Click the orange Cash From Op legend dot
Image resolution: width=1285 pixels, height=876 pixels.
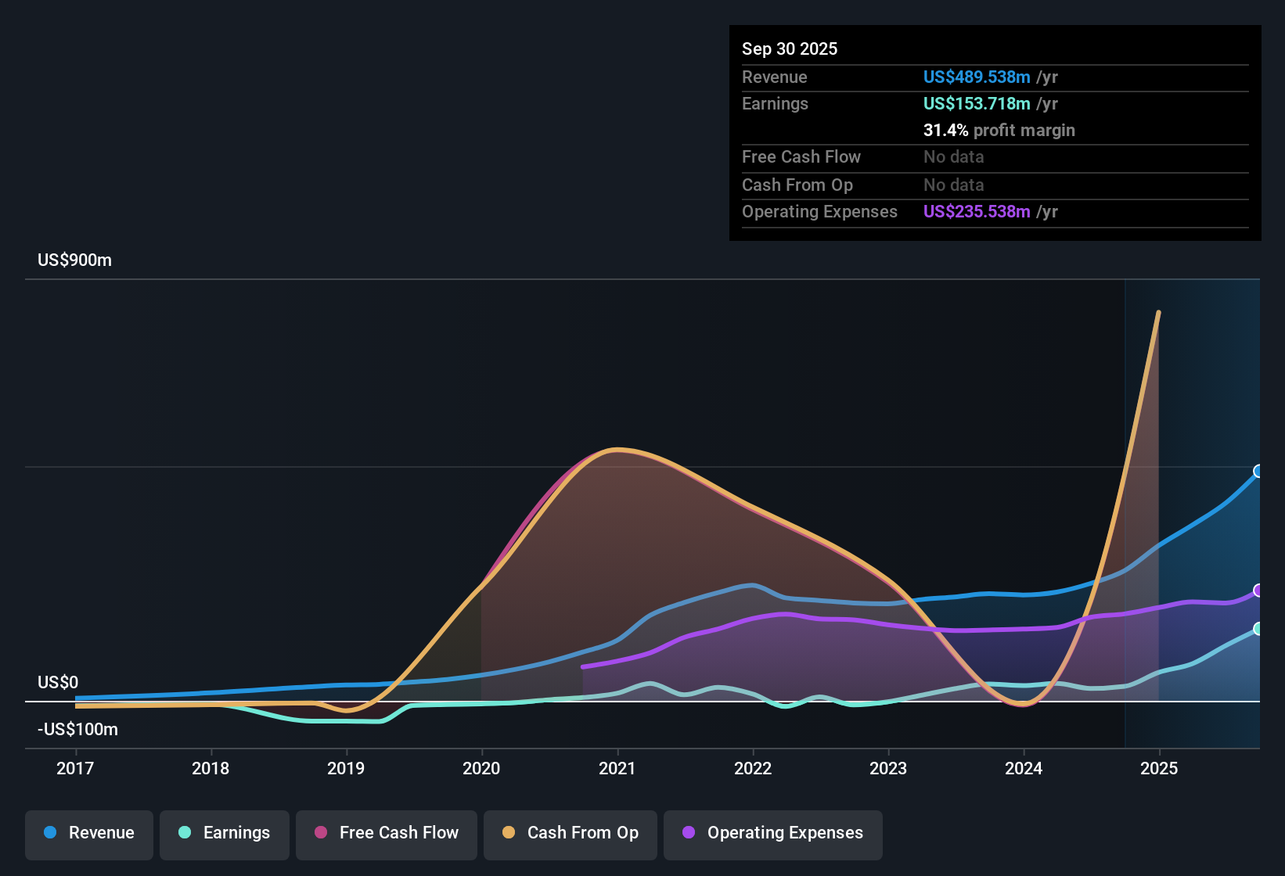point(509,833)
